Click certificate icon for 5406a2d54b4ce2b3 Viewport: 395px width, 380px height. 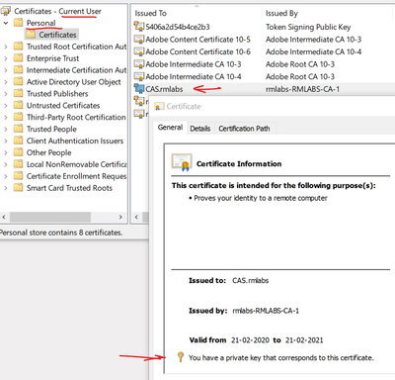click(139, 26)
